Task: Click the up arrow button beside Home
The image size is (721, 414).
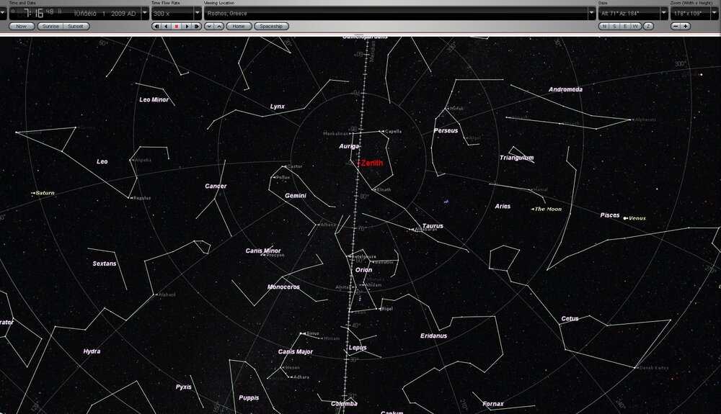Action: [x=219, y=26]
